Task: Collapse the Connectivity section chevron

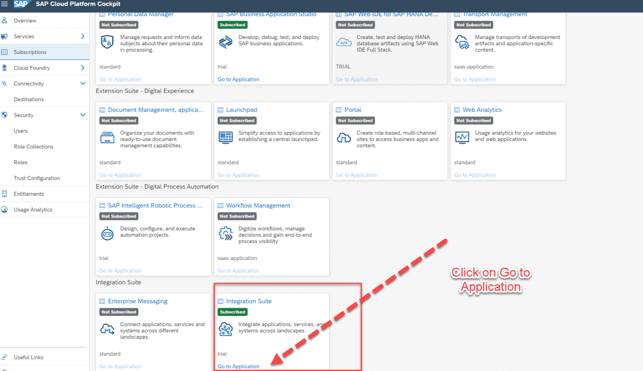Action: [x=83, y=84]
